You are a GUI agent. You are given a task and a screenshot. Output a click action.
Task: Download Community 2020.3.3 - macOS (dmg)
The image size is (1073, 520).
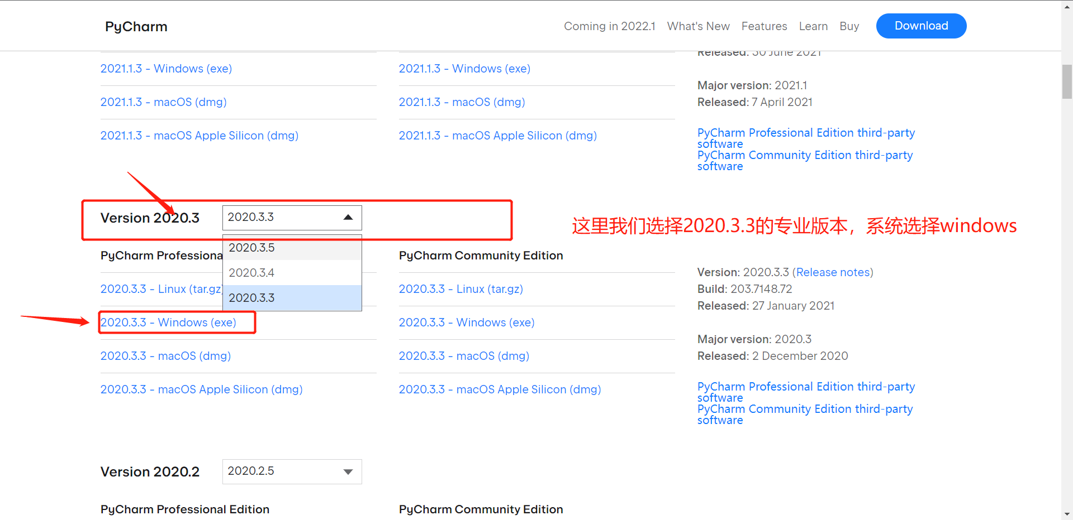coord(464,356)
